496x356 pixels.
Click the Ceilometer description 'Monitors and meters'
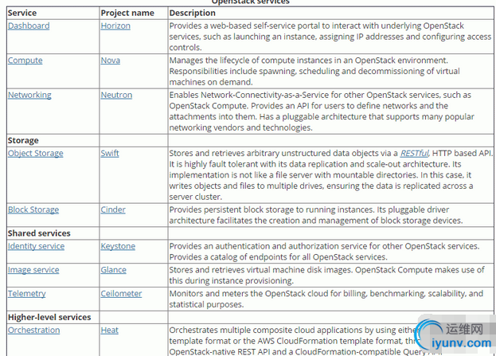click(x=326, y=299)
